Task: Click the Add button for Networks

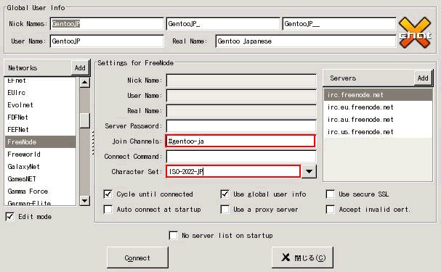Action: (x=80, y=68)
